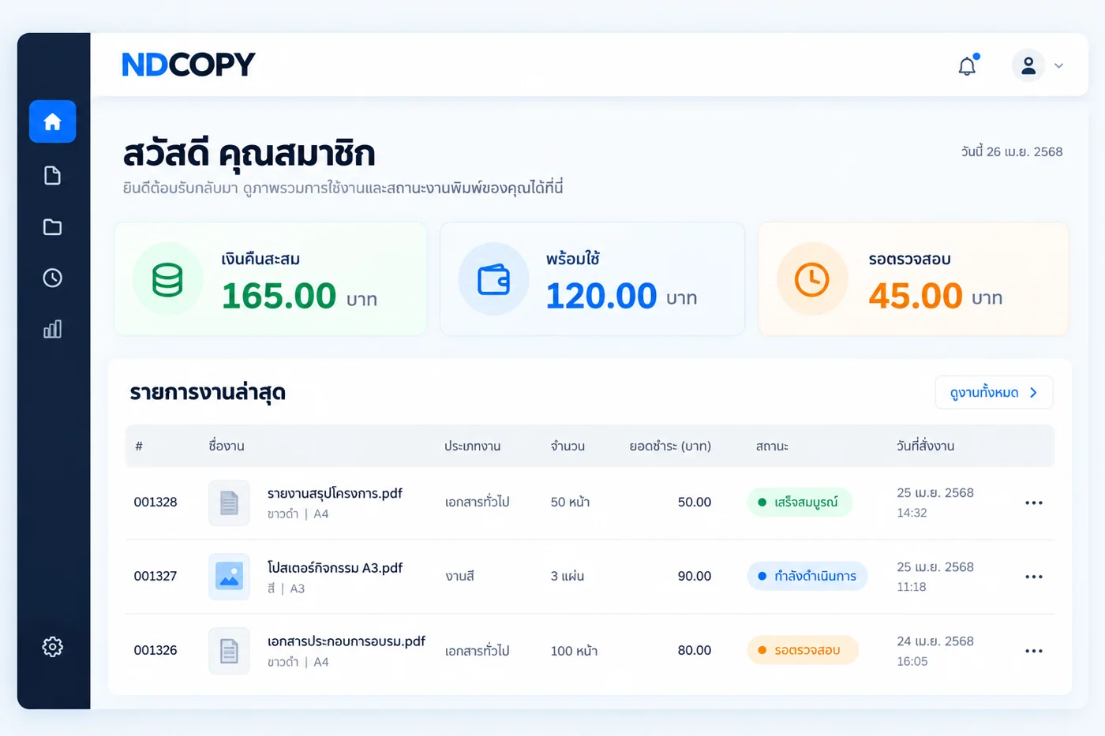The width and height of the screenshot is (1105, 736).
Task: Click the ดูงานทั้งหมด button
Action: click(994, 392)
